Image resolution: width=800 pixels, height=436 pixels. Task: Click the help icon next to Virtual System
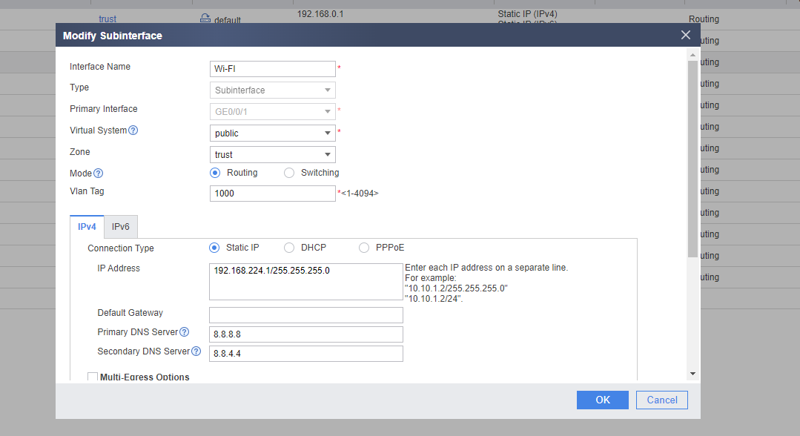tap(133, 131)
